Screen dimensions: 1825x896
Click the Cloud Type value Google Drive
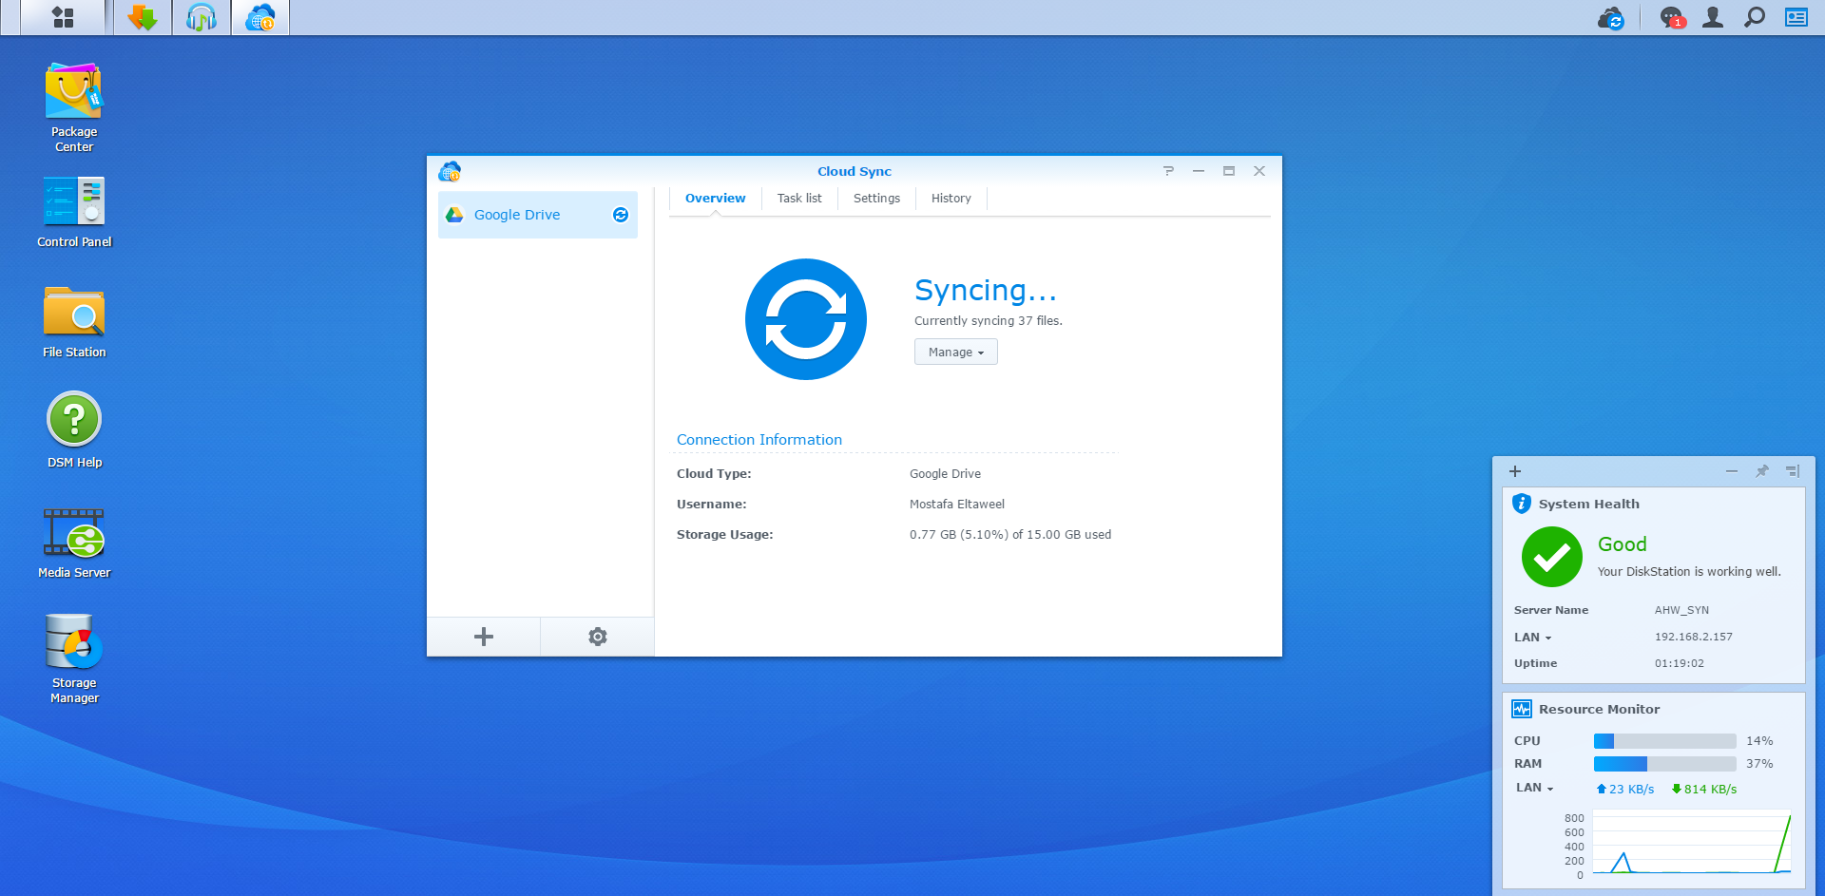946,474
